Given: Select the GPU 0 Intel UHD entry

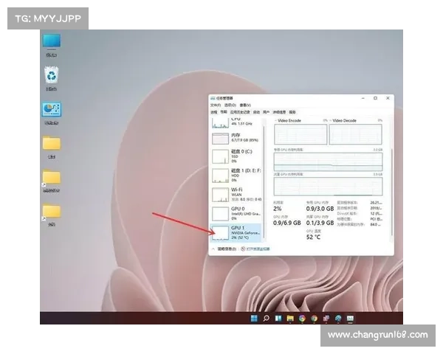Looking at the screenshot, I should pos(236,214).
